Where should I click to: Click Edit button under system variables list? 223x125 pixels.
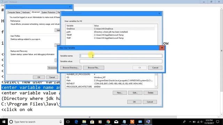[135, 93]
